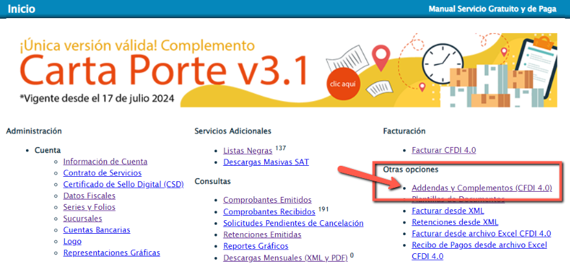View Comprobantes Recibidos
Screen dimensions: 570x272
(x=269, y=212)
